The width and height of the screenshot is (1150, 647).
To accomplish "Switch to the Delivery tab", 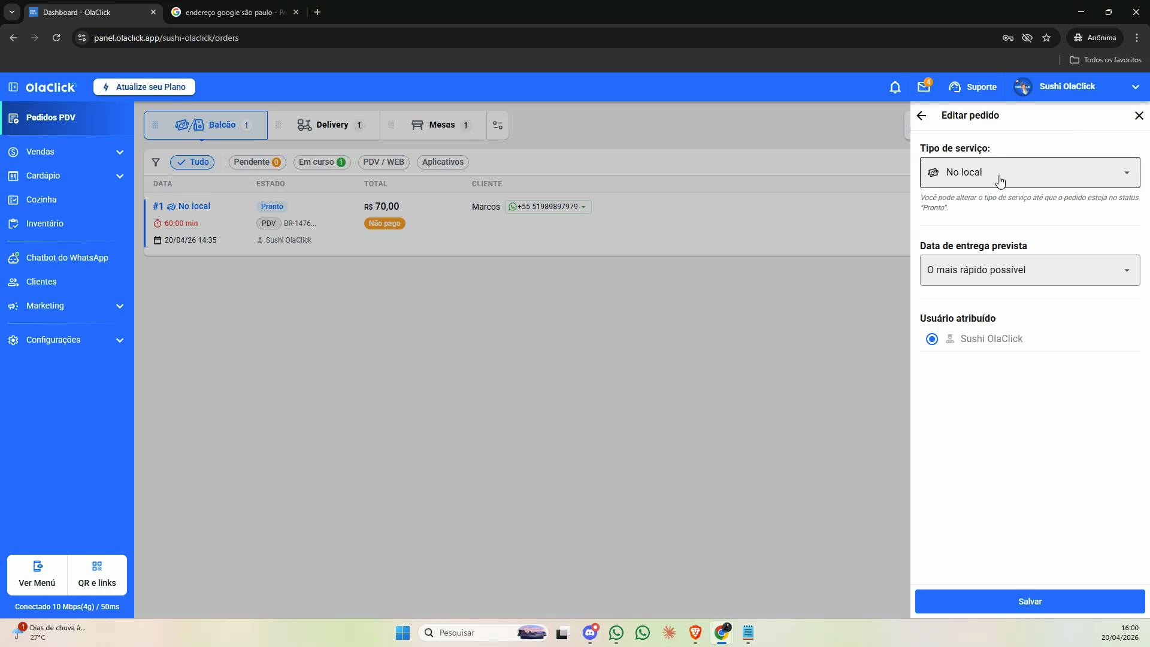I will point(330,125).
